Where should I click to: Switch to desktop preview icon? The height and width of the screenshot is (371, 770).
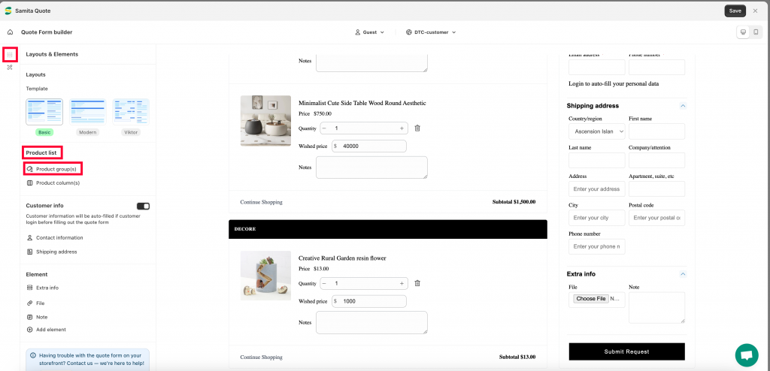pos(744,32)
